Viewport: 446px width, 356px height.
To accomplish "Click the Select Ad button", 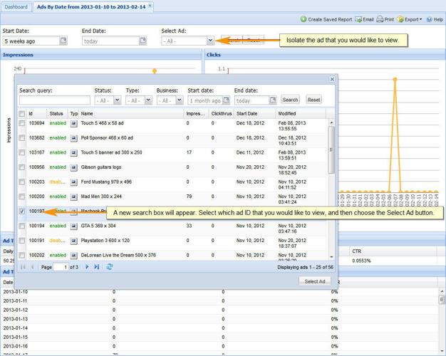I will [315, 281].
